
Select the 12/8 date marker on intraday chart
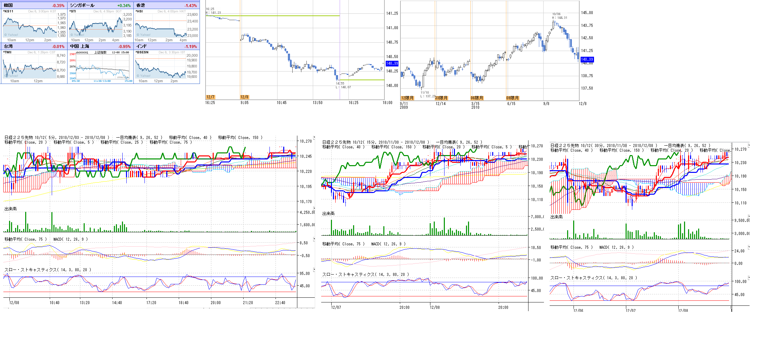244,97
